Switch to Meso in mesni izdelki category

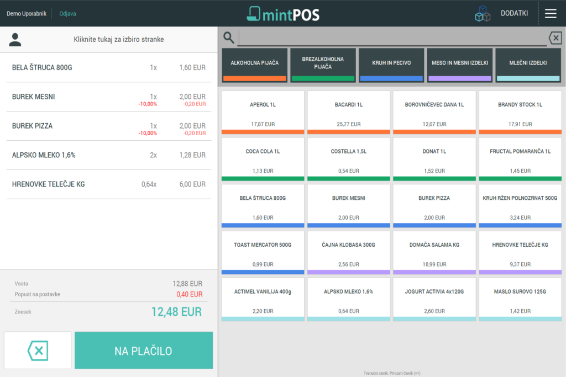pyautogui.click(x=460, y=65)
